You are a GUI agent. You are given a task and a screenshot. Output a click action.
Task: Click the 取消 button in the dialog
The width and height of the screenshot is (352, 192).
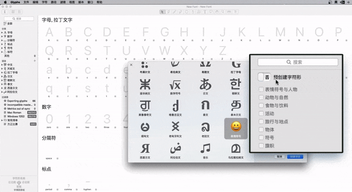click(279, 156)
